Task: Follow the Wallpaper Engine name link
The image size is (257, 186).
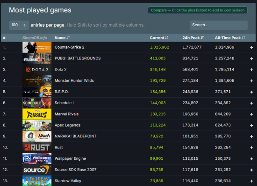Action: pyautogui.click(x=70, y=158)
